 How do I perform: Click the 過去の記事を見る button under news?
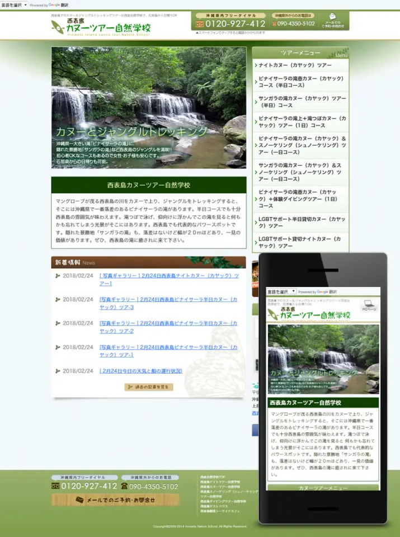pos(149,387)
